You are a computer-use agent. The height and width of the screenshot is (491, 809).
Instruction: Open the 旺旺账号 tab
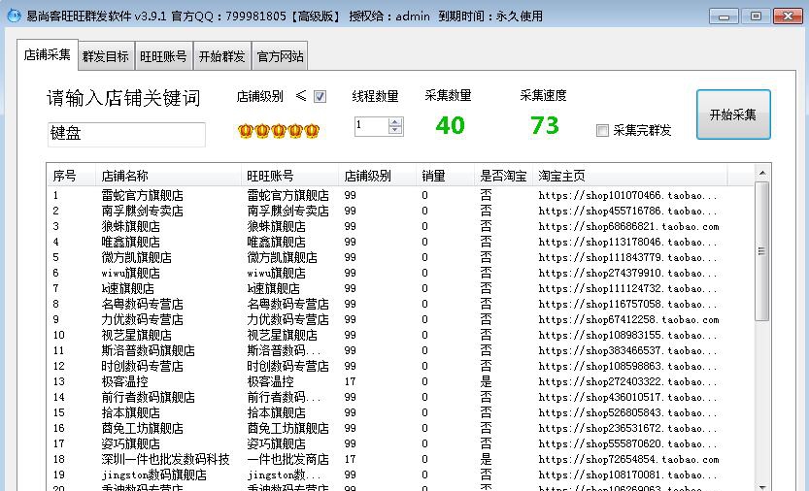pos(163,56)
